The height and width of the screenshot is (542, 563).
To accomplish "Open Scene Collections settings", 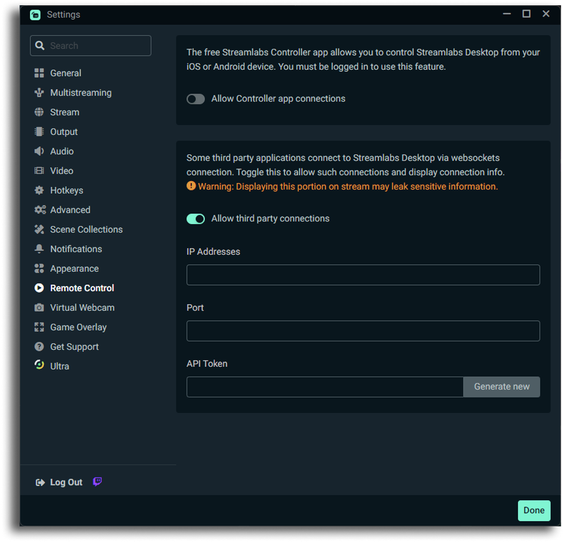I will click(x=86, y=230).
